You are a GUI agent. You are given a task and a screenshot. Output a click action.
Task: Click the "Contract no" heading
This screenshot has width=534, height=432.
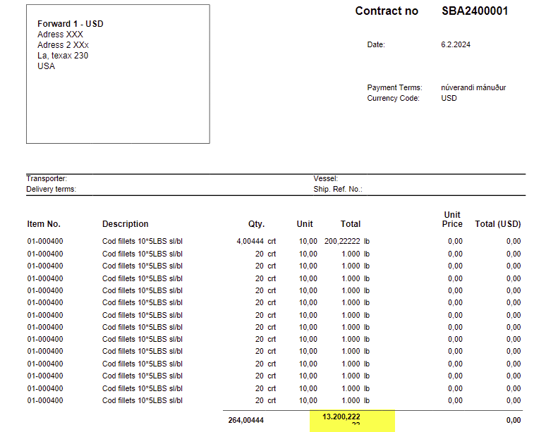(387, 11)
